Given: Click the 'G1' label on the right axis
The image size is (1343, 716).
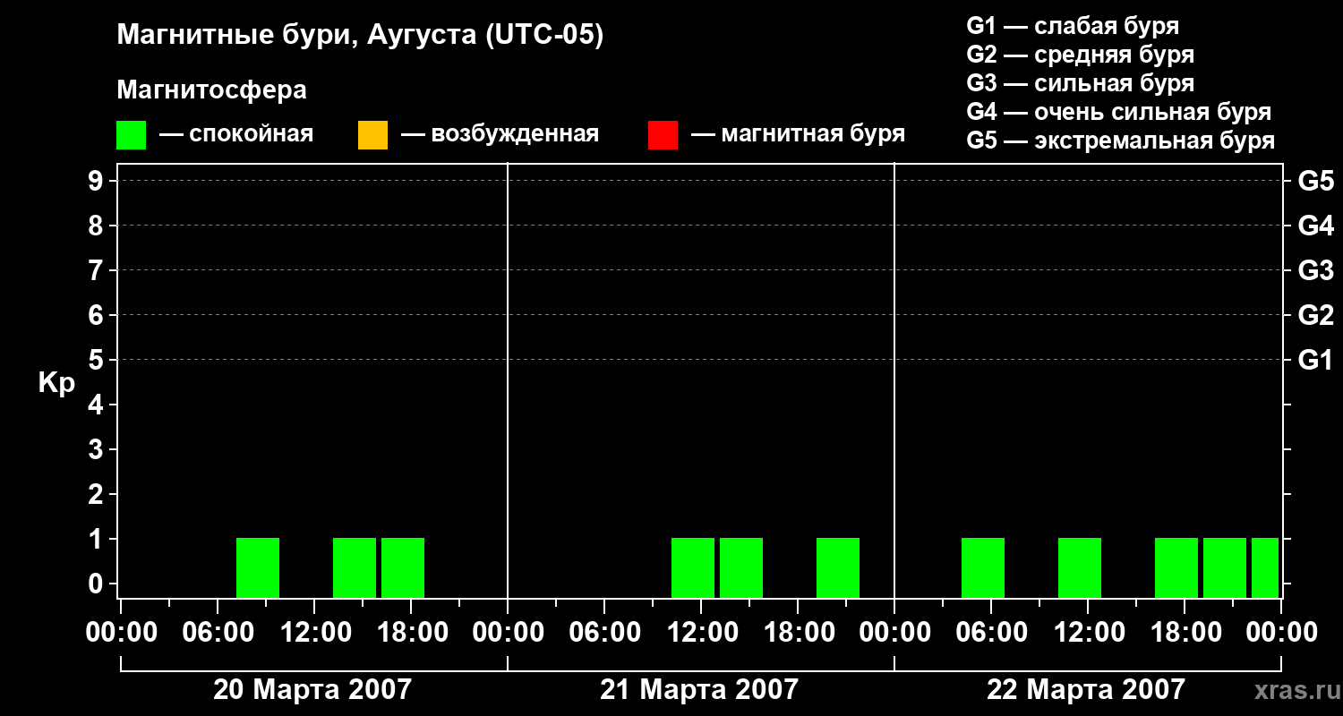Looking at the screenshot, I should point(1315,360).
